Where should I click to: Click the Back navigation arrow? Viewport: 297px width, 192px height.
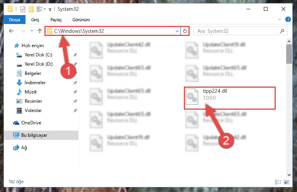tap(11, 31)
